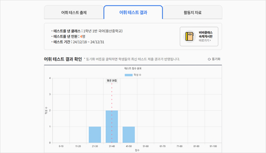Click the 51-60 axis label
The width and height of the screenshot is (266, 153).
(x=146, y=146)
